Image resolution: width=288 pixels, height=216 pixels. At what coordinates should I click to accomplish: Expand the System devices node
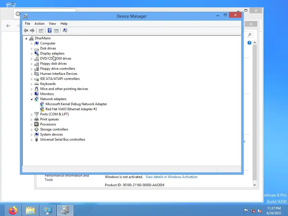click(x=31, y=135)
